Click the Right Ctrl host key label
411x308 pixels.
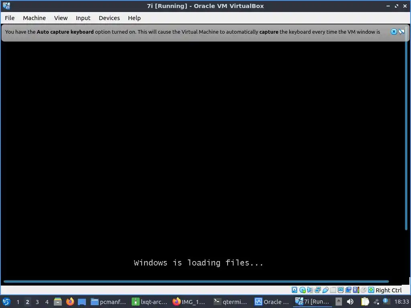coord(389,290)
